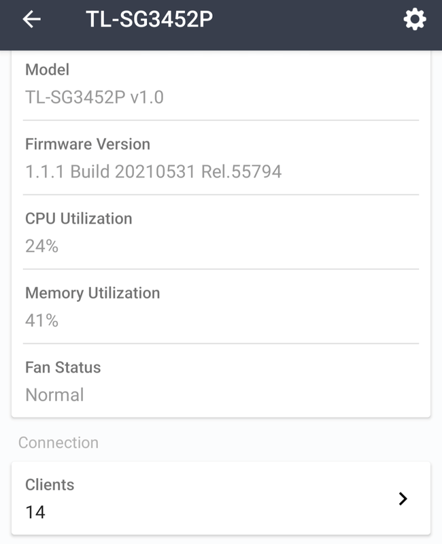Select the CPU Utilization label
Viewport: 442px width, 544px height.
(78, 218)
